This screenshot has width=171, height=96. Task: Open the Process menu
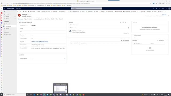(134, 11)
